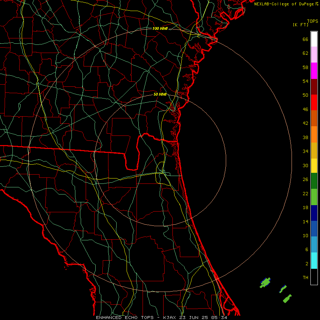The height and width of the screenshot is (320, 320).
Task: Click the "54" legend label
Action: point(305,81)
